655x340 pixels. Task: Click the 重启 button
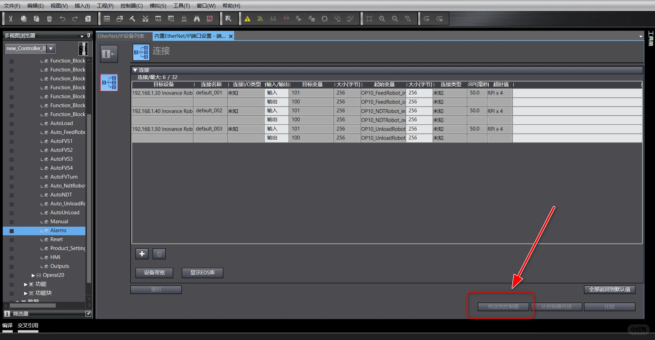[x=156, y=290]
